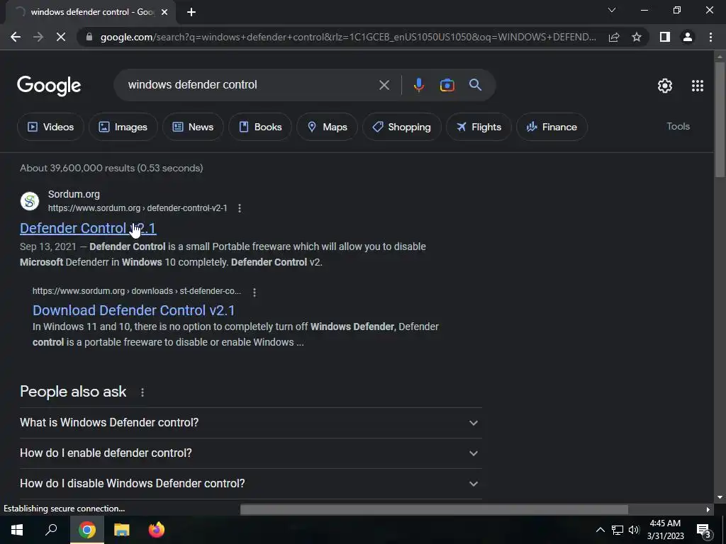Open File Explorer from the taskbar
The image size is (726, 544).
(x=121, y=530)
